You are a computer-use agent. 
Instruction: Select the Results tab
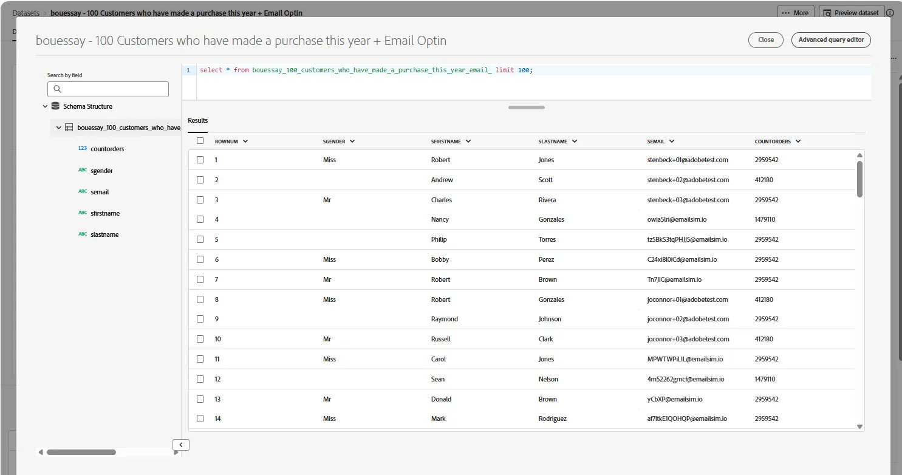[x=198, y=120]
